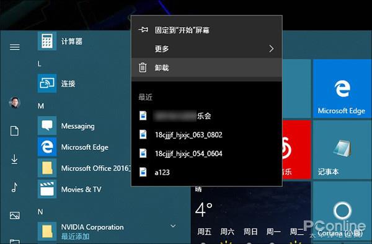372x244 pixels.
Task: Click the 计算器 app name
Action: (72, 41)
